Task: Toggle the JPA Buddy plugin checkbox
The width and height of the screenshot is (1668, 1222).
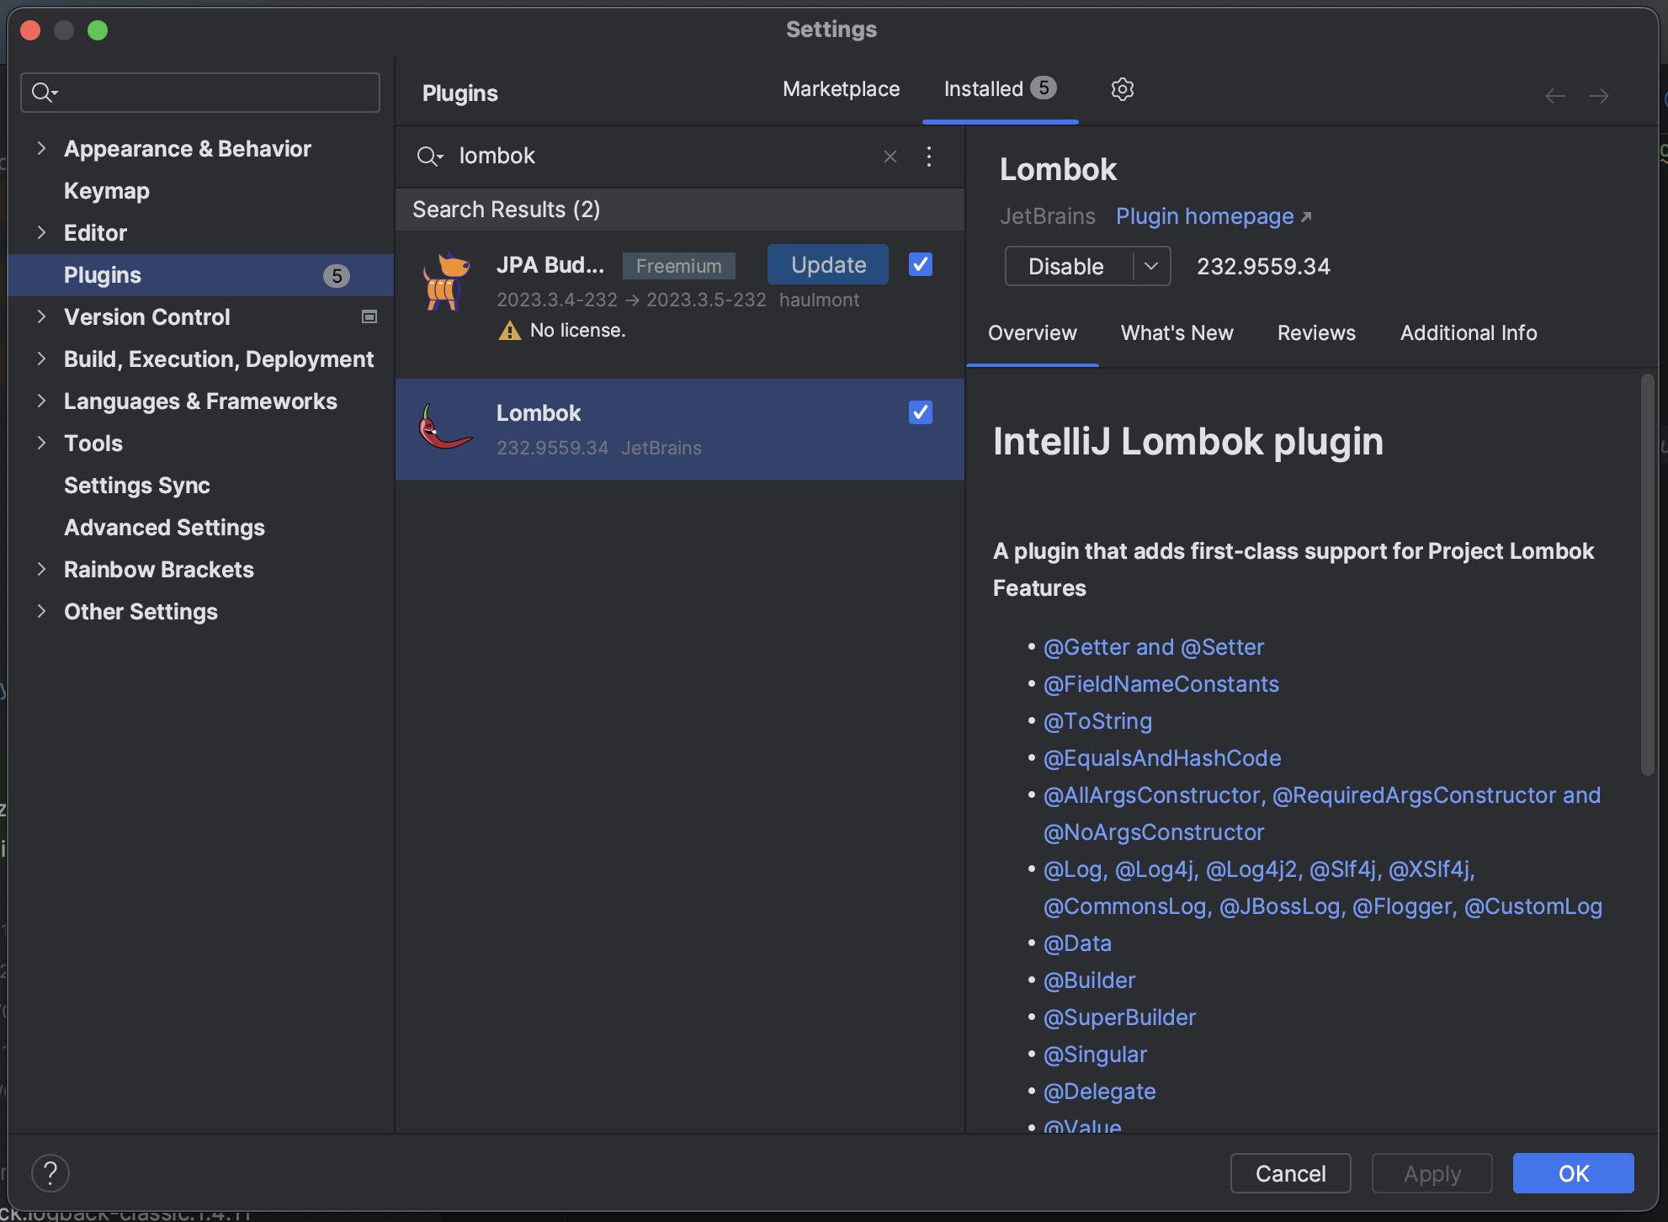Action: click(921, 264)
